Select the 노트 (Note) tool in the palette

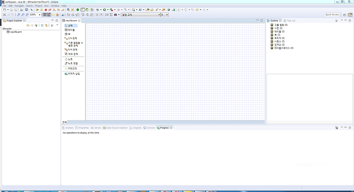[69, 59]
